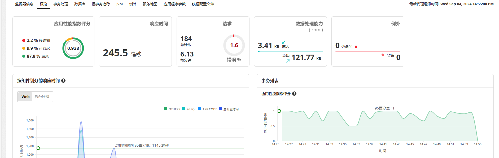The height and width of the screenshot is (158, 499).
Task: Click the 应用性能指数评分 card title
Action: 72,24
